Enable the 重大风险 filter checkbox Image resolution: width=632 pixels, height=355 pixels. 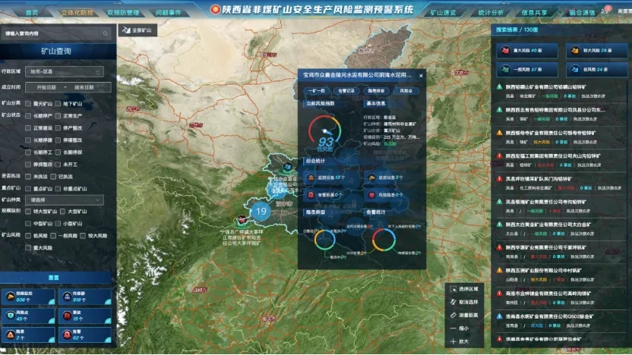tap(28, 248)
